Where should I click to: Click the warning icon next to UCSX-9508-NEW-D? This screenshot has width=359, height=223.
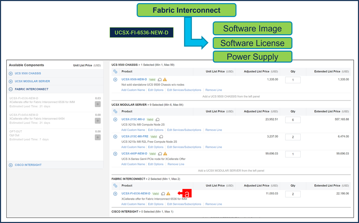coord(165,80)
